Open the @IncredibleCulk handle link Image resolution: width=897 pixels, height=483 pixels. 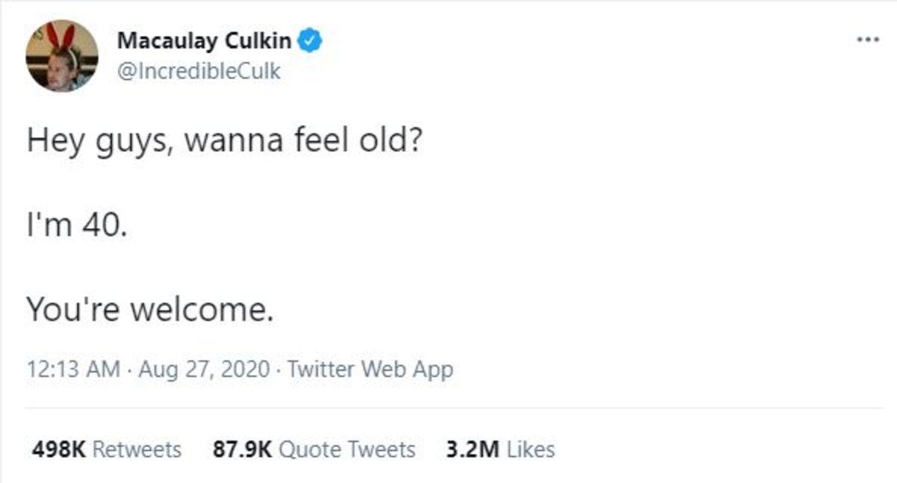pos(199,72)
